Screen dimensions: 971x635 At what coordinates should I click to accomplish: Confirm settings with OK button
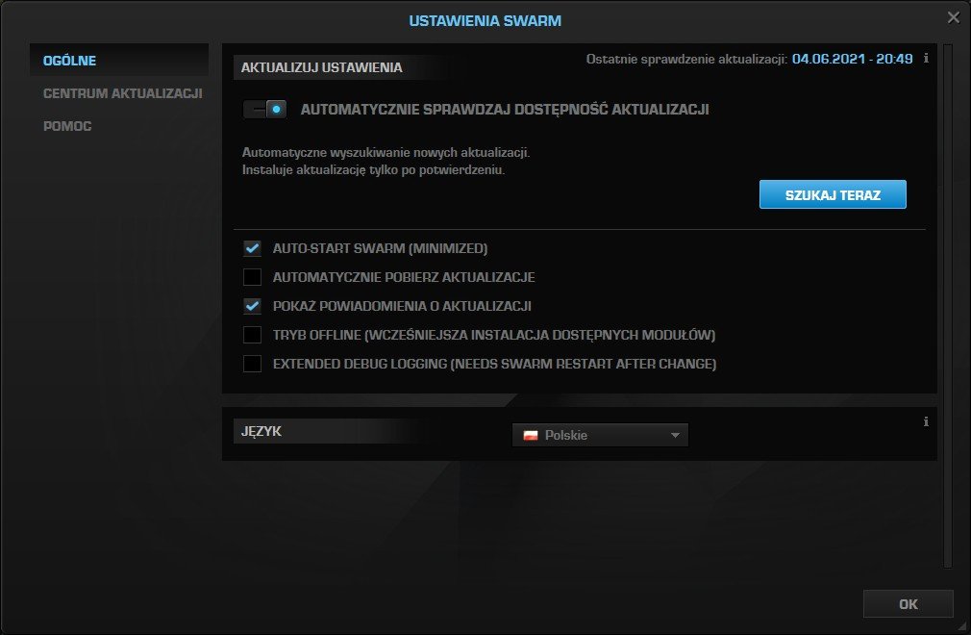click(908, 604)
